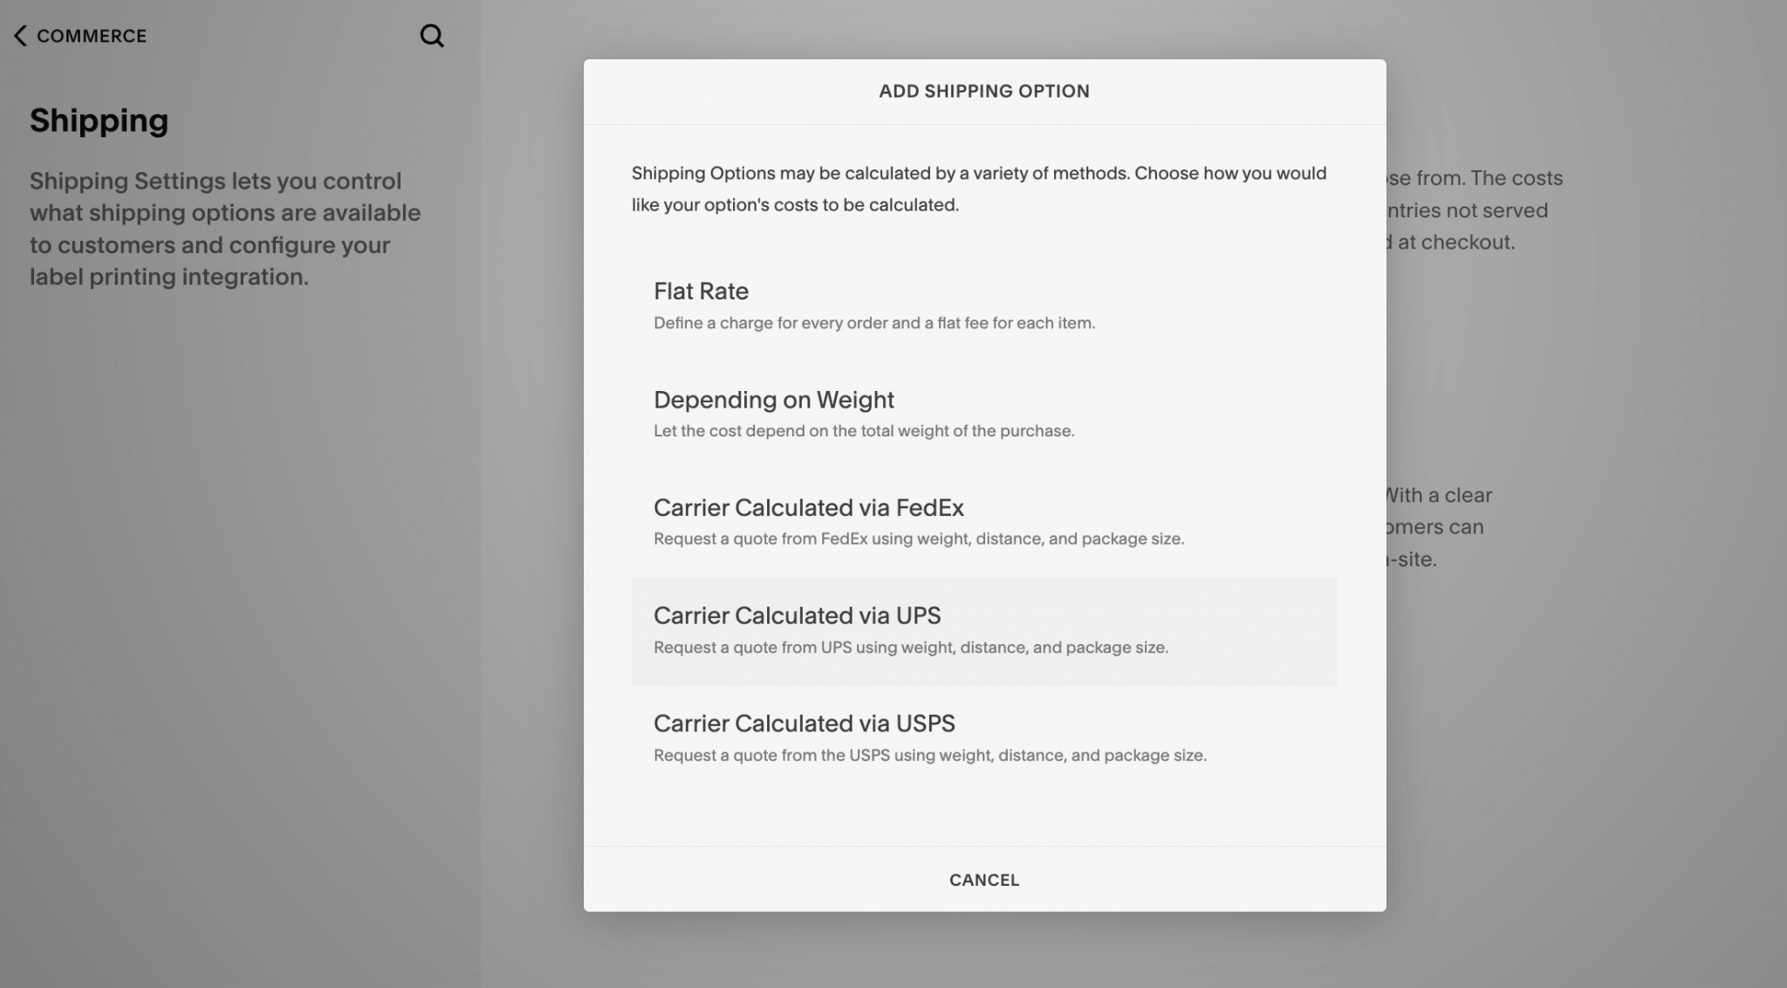Open search with the magnifier icon
The image size is (1787, 988).
432,36
